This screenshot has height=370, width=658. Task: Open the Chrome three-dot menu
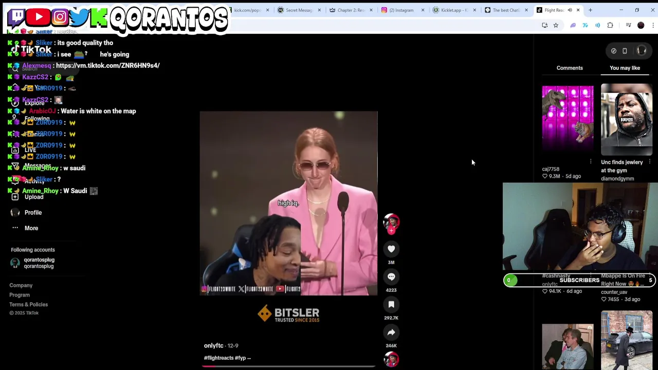[x=653, y=25]
